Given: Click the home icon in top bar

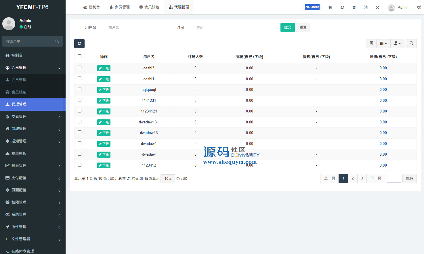Looking at the screenshot, I should click(x=330, y=7).
